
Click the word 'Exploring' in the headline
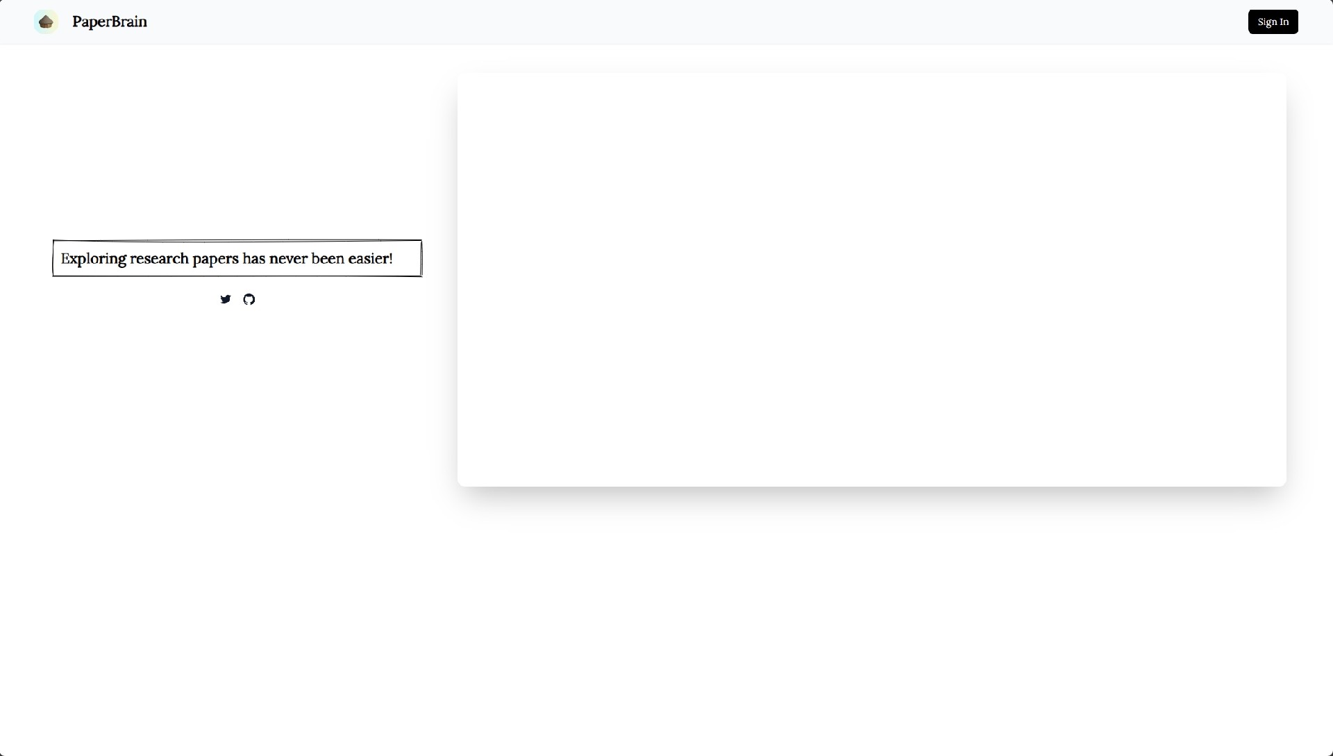coord(94,258)
